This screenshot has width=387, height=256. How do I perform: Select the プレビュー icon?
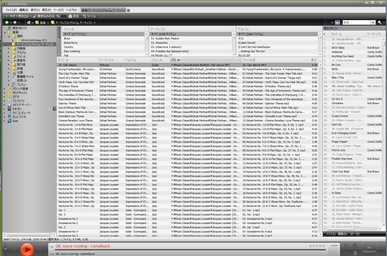pyautogui.click(x=14, y=85)
